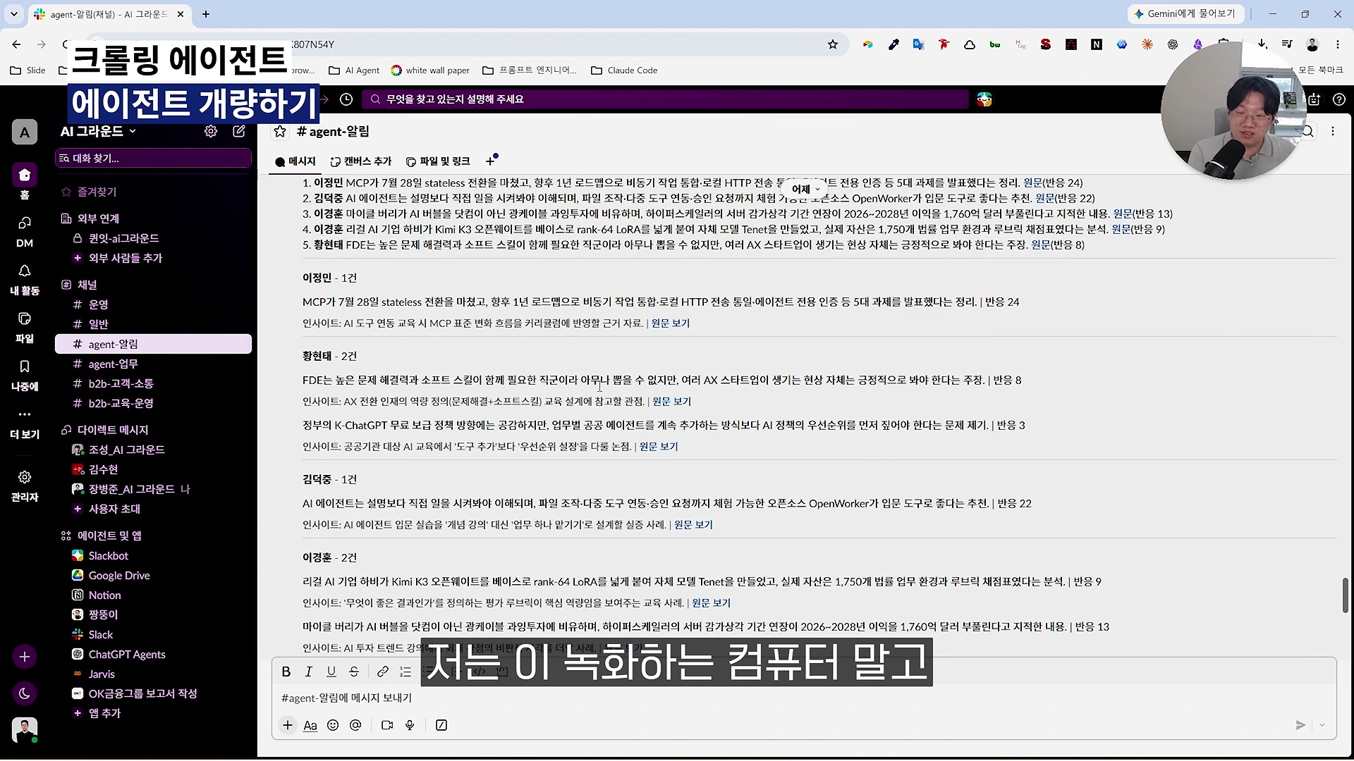Open 관리자 admin settings gear
This screenshot has height=761, width=1354.
[x=25, y=485]
